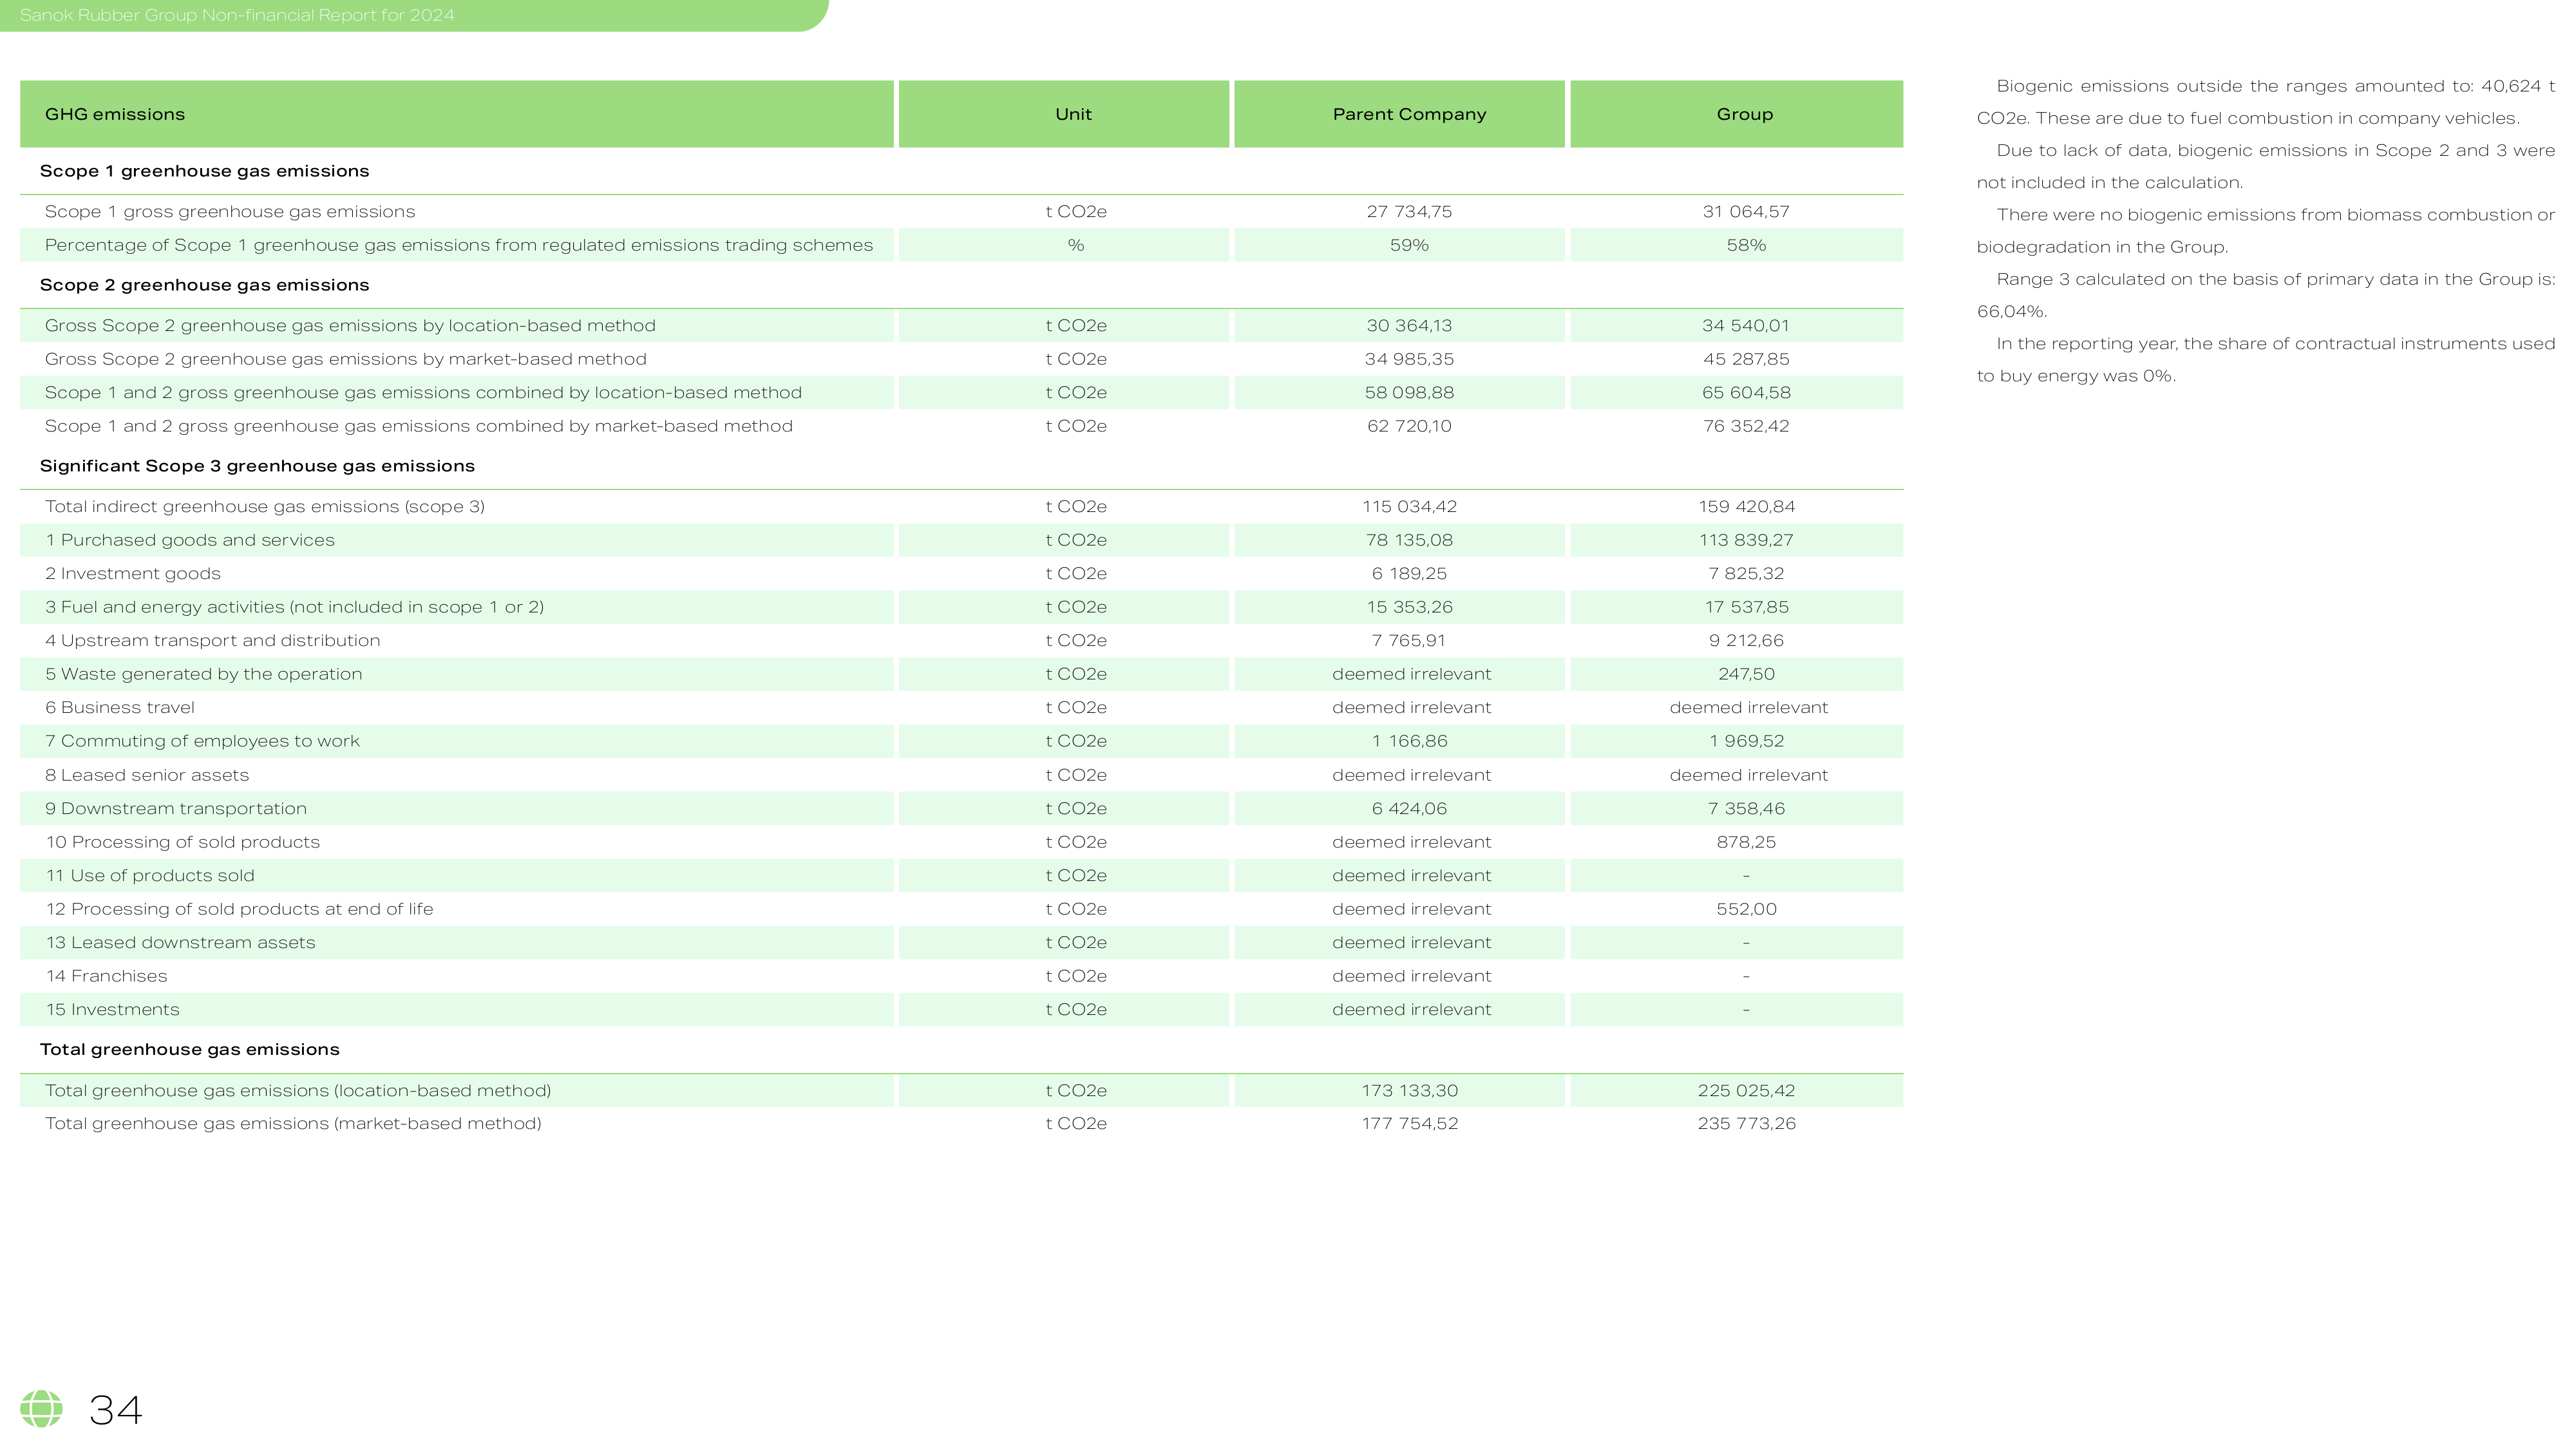2576x1449 pixels.
Task: Select the value 1 969,52
Action: tap(1746, 741)
